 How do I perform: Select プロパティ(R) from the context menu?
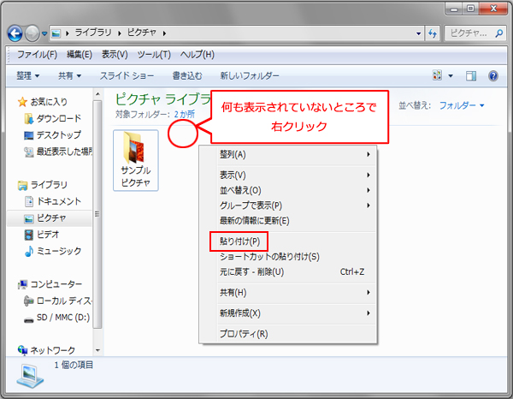pyautogui.click(x=244, y=333)
